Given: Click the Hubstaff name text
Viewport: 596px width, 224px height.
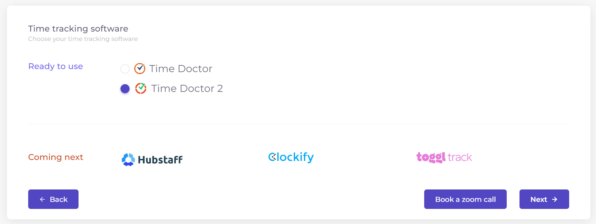Looking at the screenshot, I should tap(160, 160).
